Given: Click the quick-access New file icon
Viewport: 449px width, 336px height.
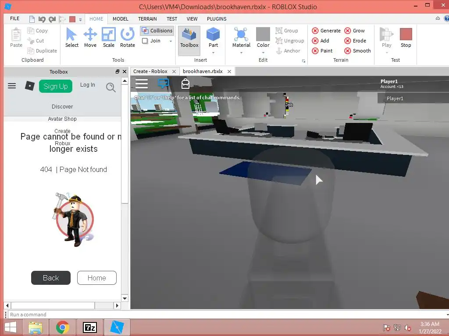Looking at the screenshot, I should 32,19.
